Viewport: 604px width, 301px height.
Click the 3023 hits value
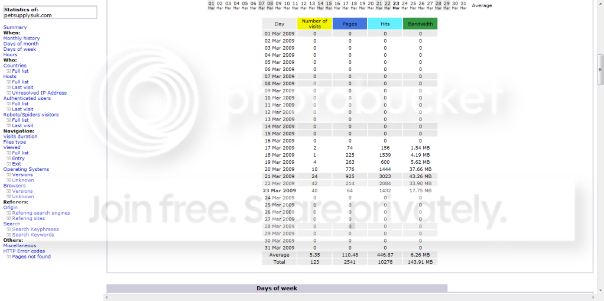point(385,176)
